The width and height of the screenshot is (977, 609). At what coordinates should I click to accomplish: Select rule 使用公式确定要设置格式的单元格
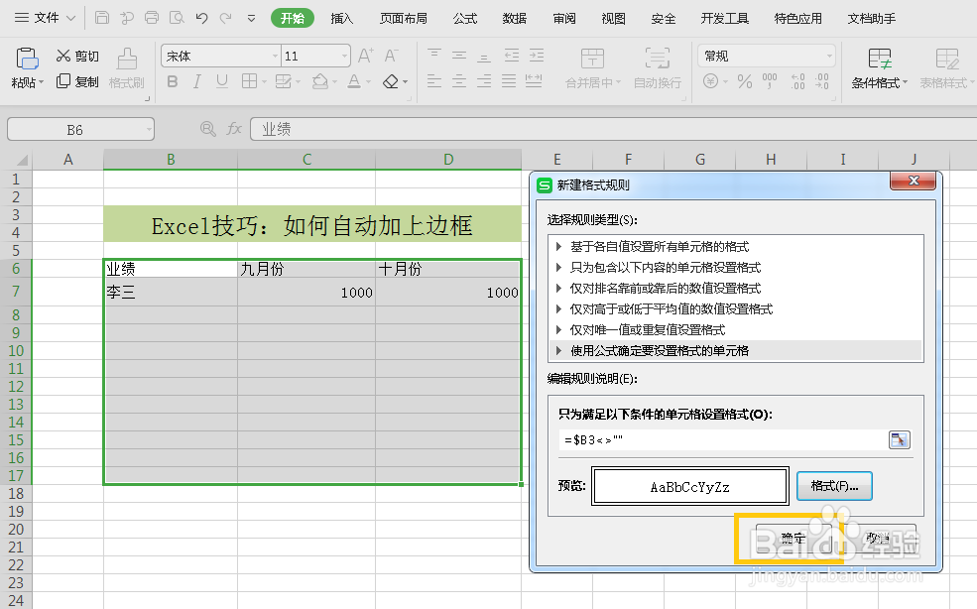(735, 351)
